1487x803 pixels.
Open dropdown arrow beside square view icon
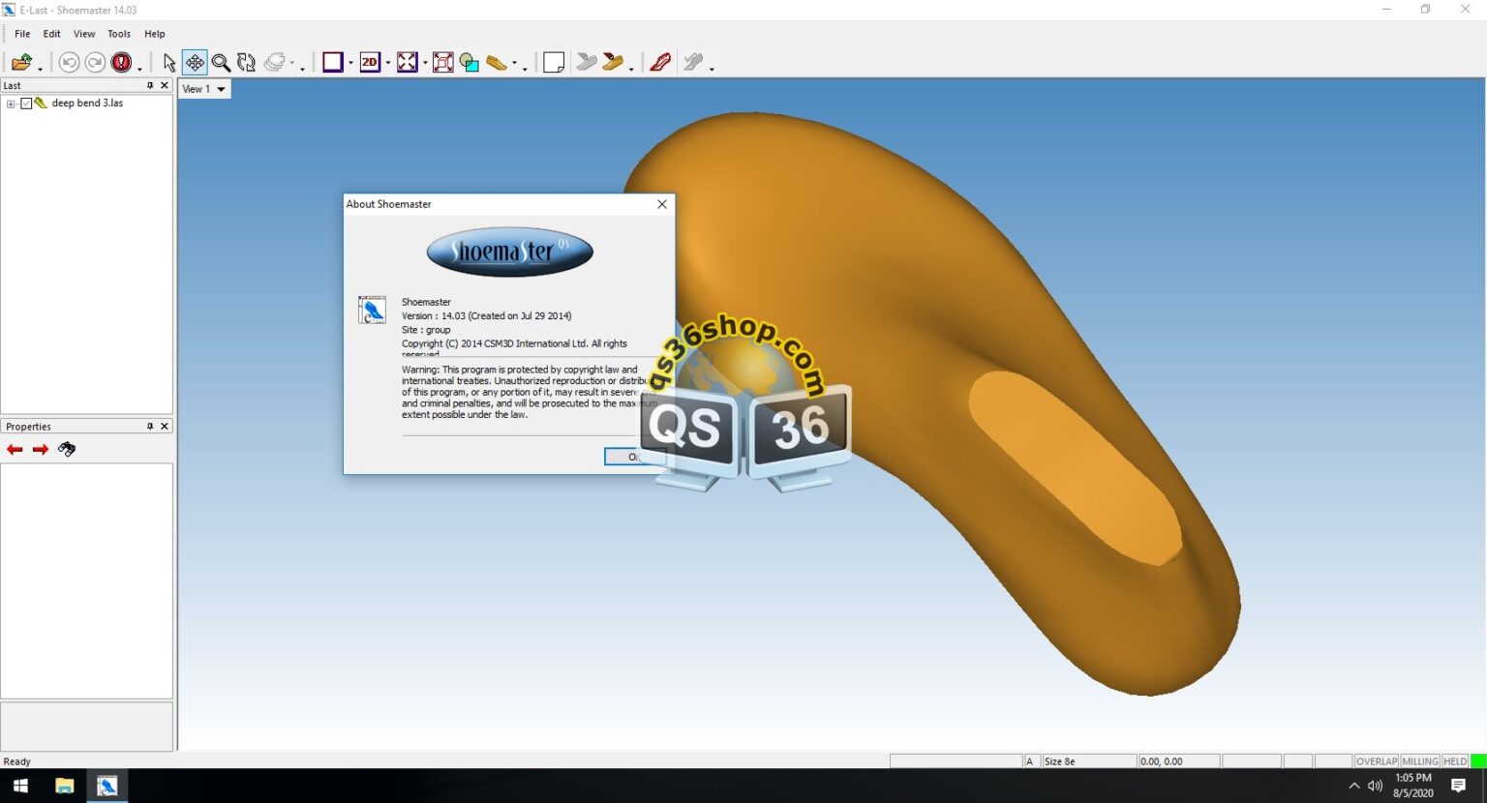[350, 64]
